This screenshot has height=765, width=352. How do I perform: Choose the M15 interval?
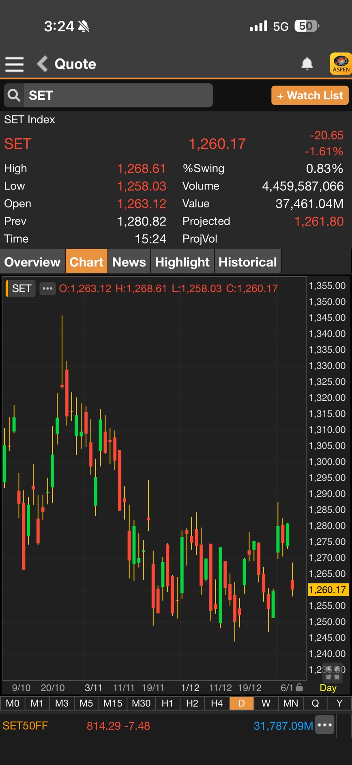pyautogui.click(x=112, y=703)
